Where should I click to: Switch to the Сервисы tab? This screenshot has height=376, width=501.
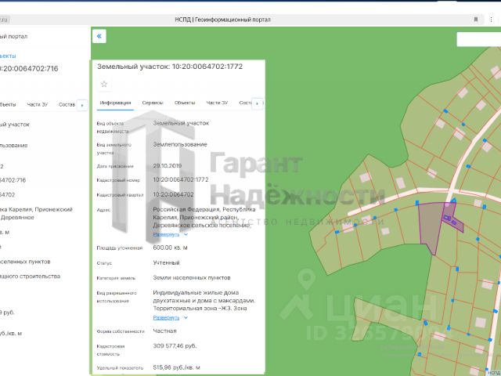[153, 103]
